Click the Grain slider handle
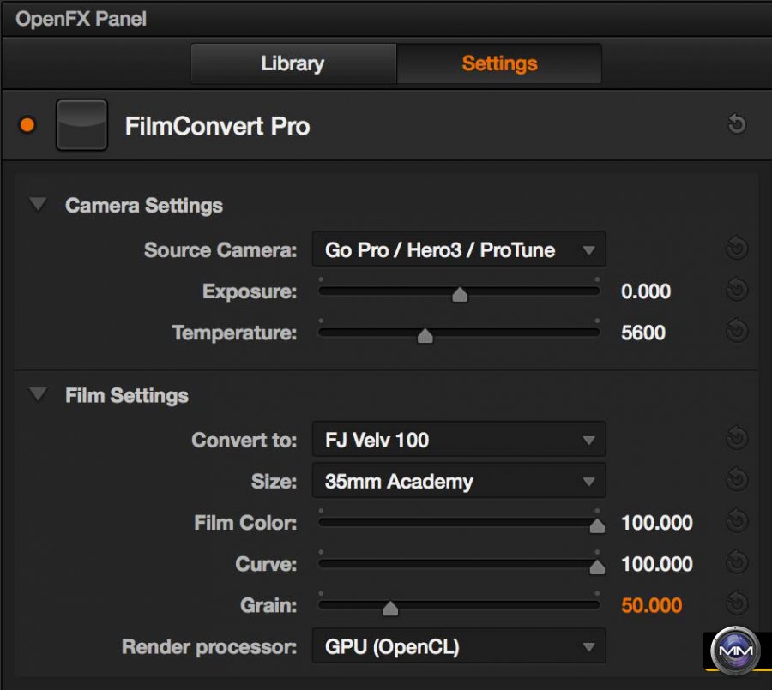This screenshot has height=690, width=772. pos(390,609)
